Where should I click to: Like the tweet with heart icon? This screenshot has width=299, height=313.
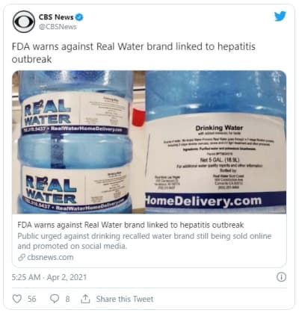(x=17, y=299)
